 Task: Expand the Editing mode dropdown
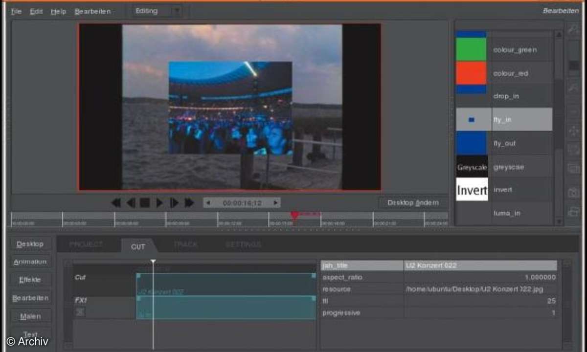click(x=157, y=10)
